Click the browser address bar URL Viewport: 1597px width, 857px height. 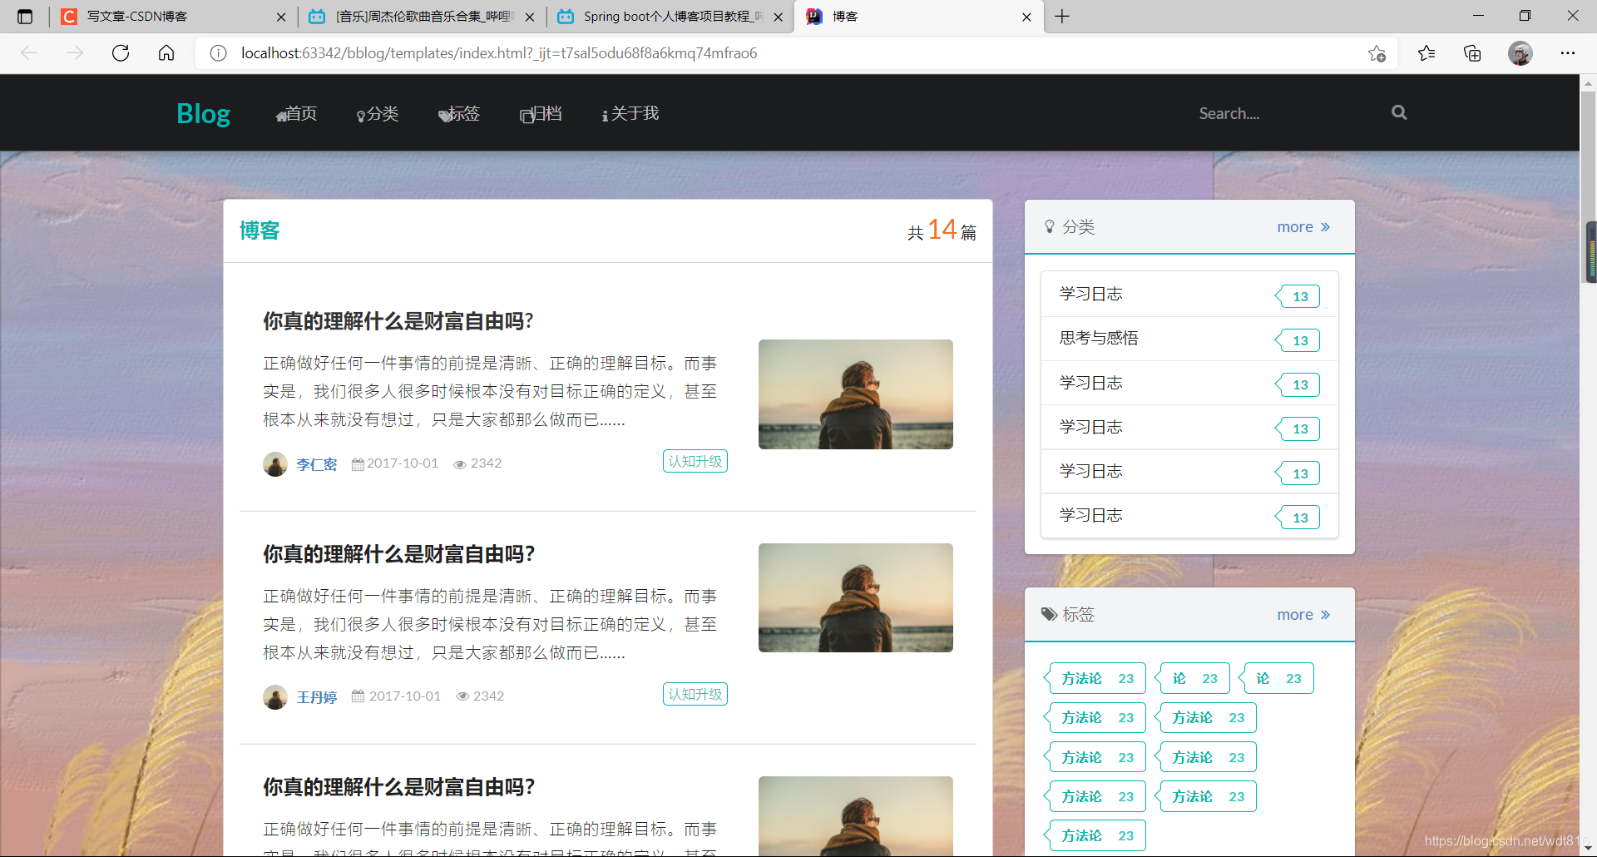click(x=499, y=53)
